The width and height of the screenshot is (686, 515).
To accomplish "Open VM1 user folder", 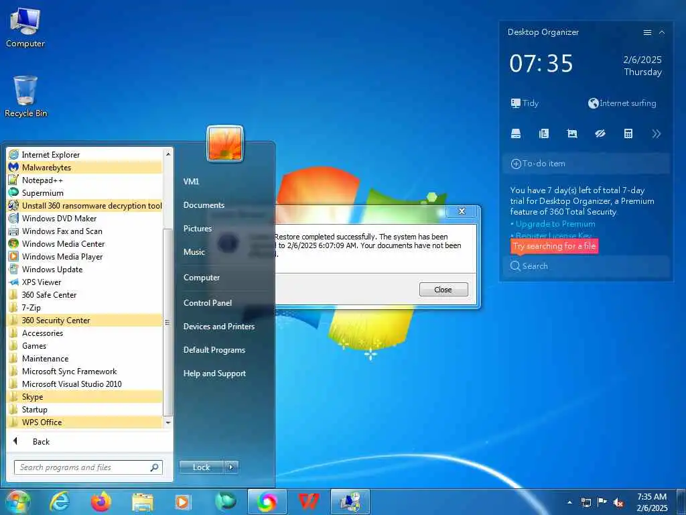I will click(x=191, y=181).
